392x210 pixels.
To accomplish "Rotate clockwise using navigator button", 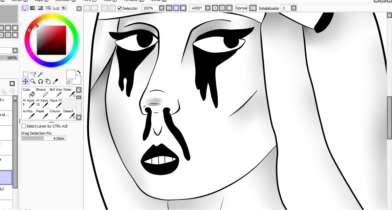I will point(8,35).
